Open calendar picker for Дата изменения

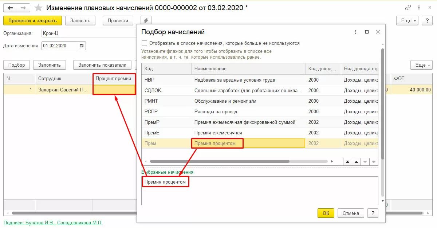pos(82,46)
